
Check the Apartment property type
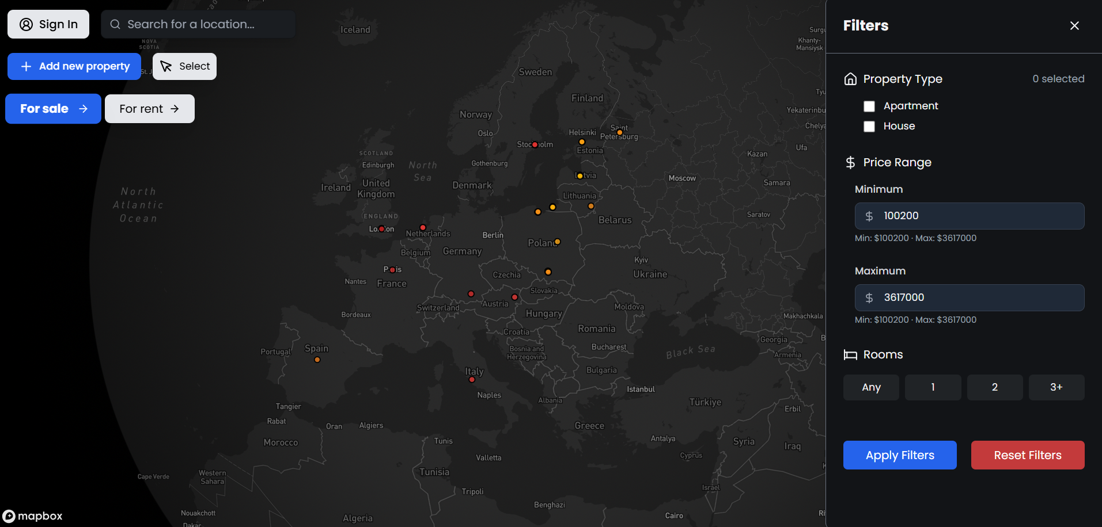pos(869,106)
